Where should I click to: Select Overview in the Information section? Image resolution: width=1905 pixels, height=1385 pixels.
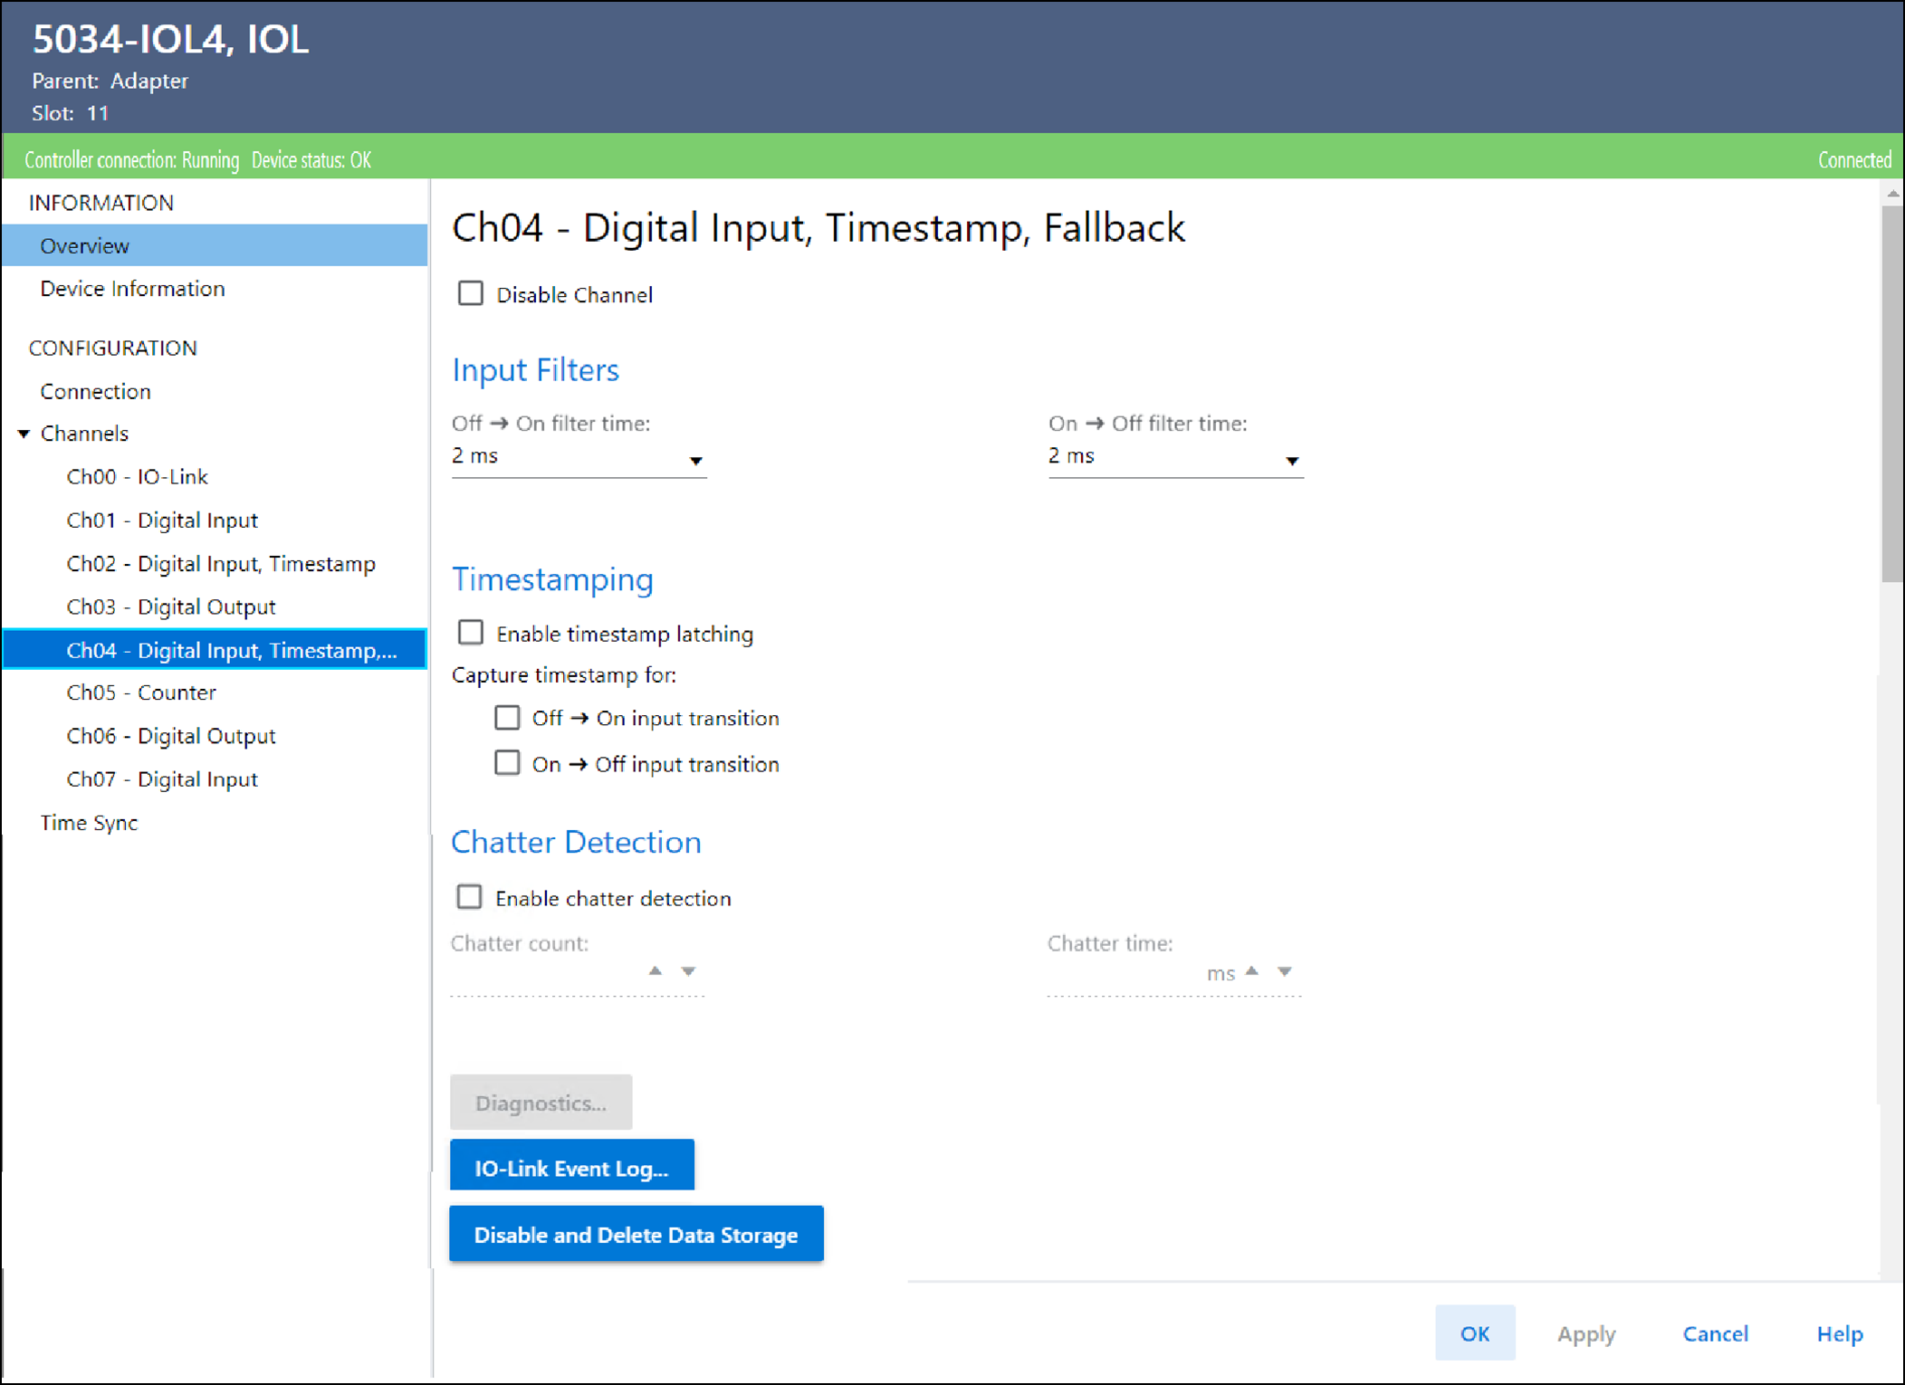(x=85, y=246)
